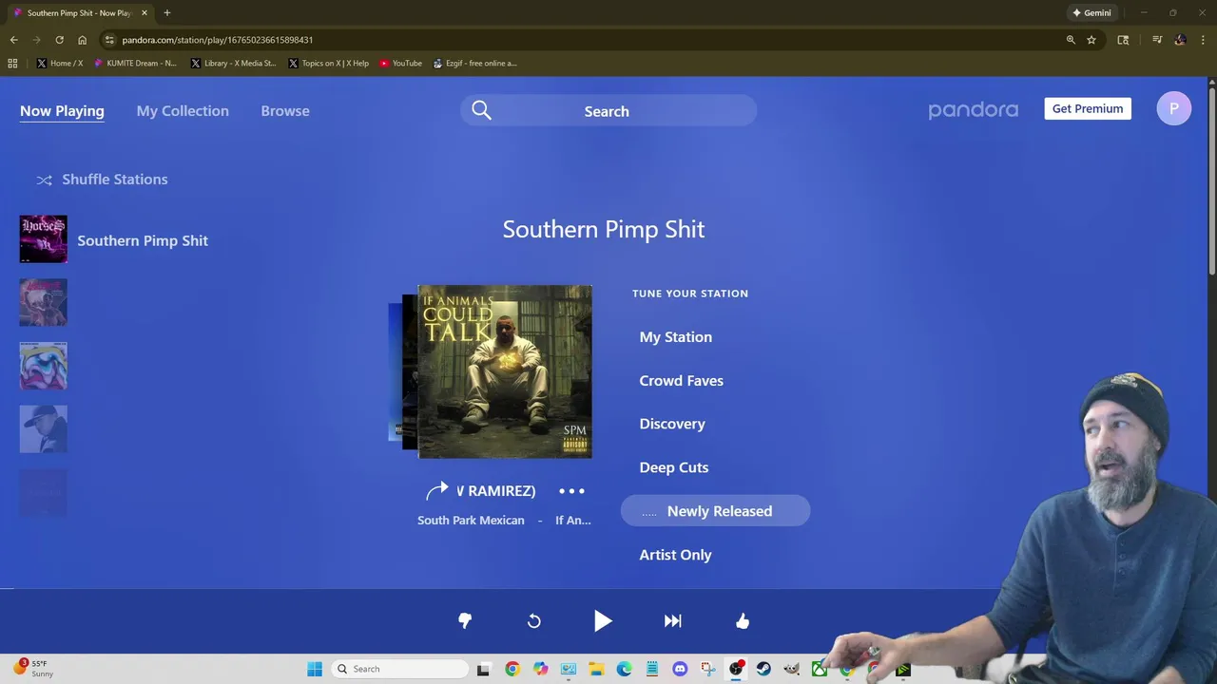This screenshot has height=684, width=1217.
Task: Replay the current track
Action: click(x=534, y=620)
